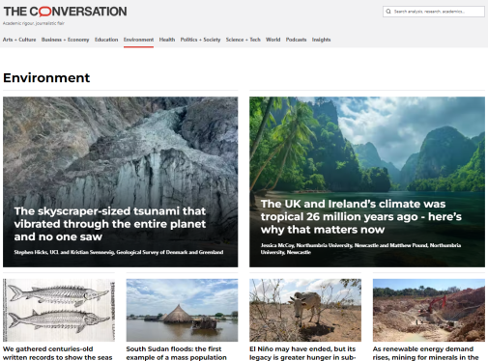Click The Conversation logo
This screenshot has height=361, width=488.
tap(65, 12)
